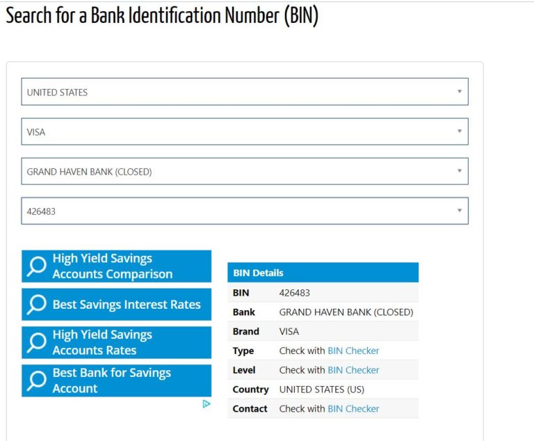Viewport: 534px width, 441px height.
Task: Click magnifier icon beside High Yield Savings Accounts Comparison
Action: click(36, 266)
